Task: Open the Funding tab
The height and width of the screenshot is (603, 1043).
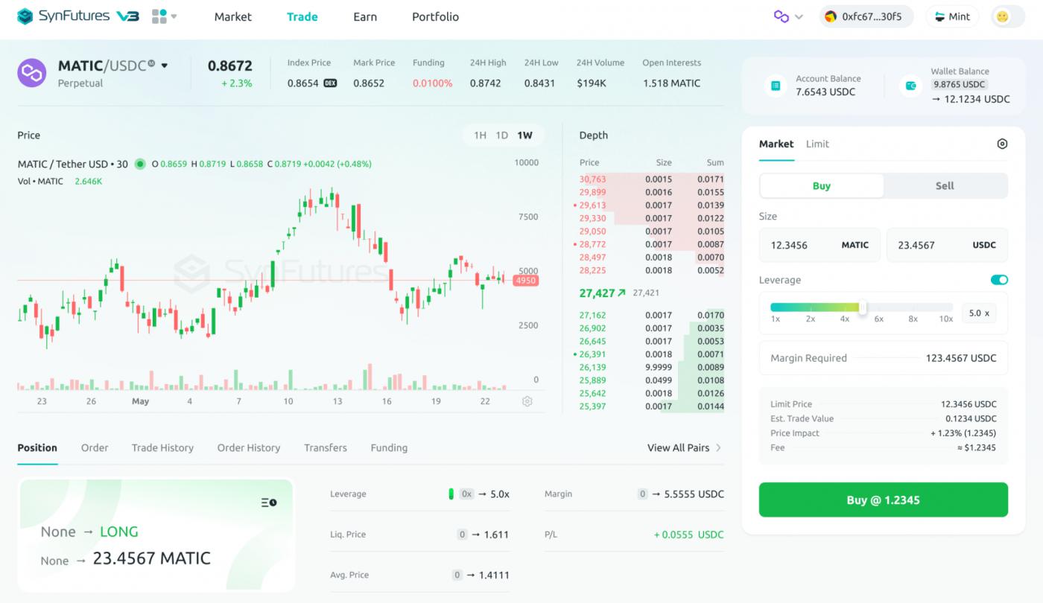Action: (x=389, y=448)
